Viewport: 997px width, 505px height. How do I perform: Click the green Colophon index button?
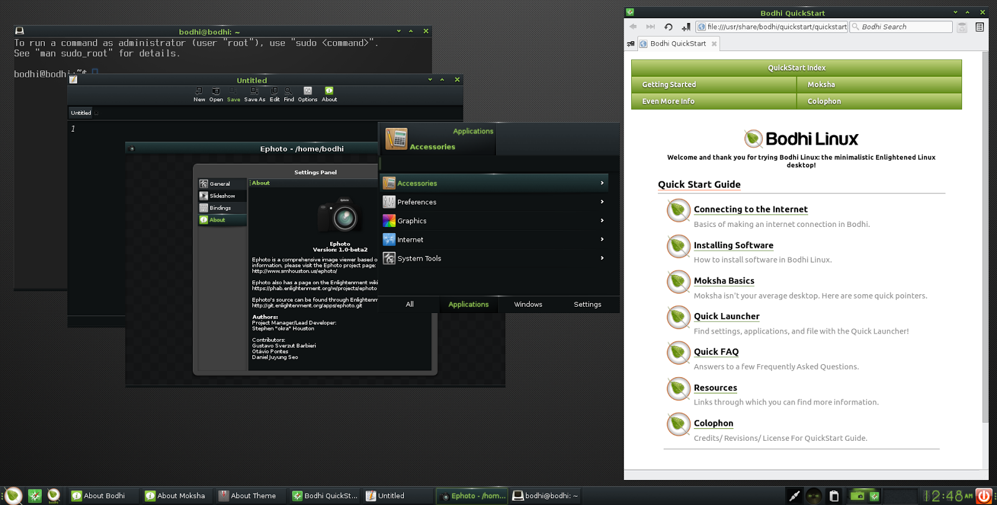click(x=879, y=101)
